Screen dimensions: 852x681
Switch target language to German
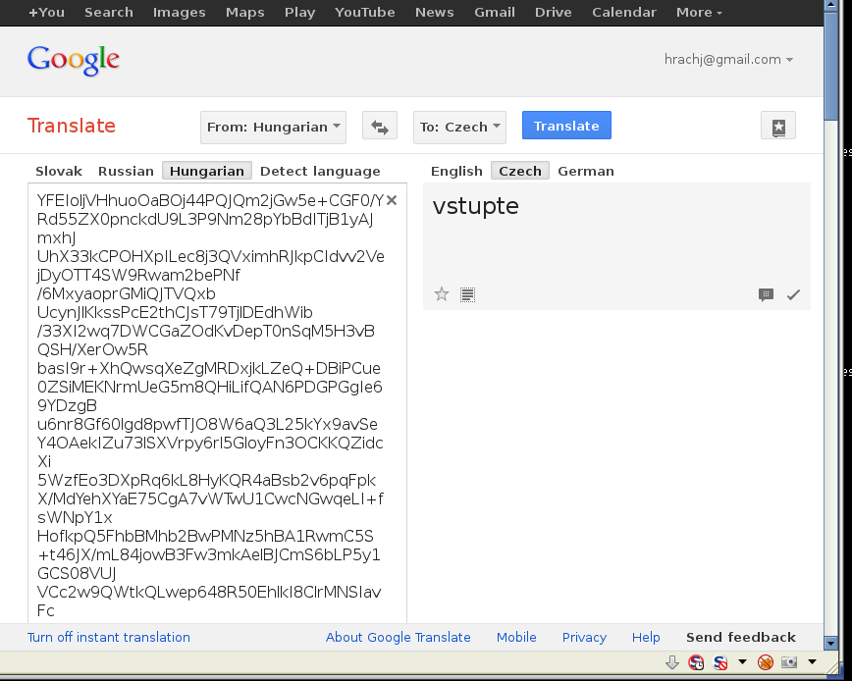[586, 171]
